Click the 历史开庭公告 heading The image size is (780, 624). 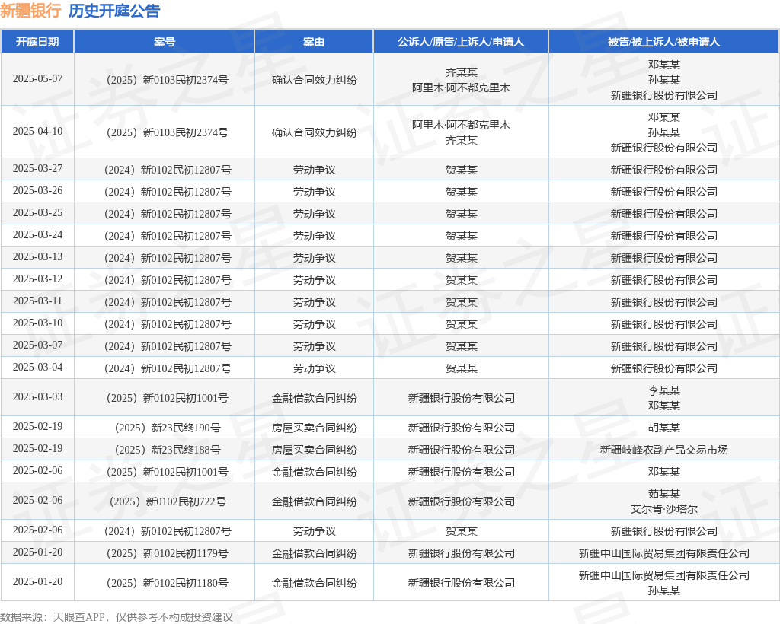click(x=114, y=11)
